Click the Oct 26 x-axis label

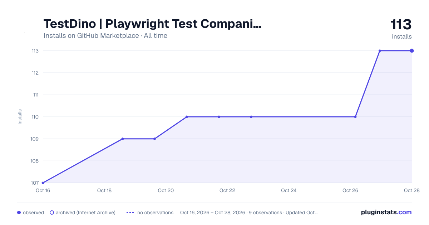350,190
